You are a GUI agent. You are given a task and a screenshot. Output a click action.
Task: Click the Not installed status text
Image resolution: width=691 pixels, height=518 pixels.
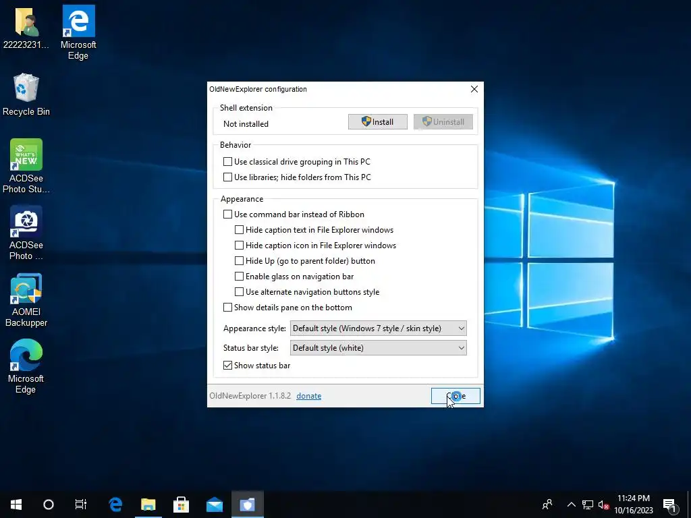click(x=246, y=124)
